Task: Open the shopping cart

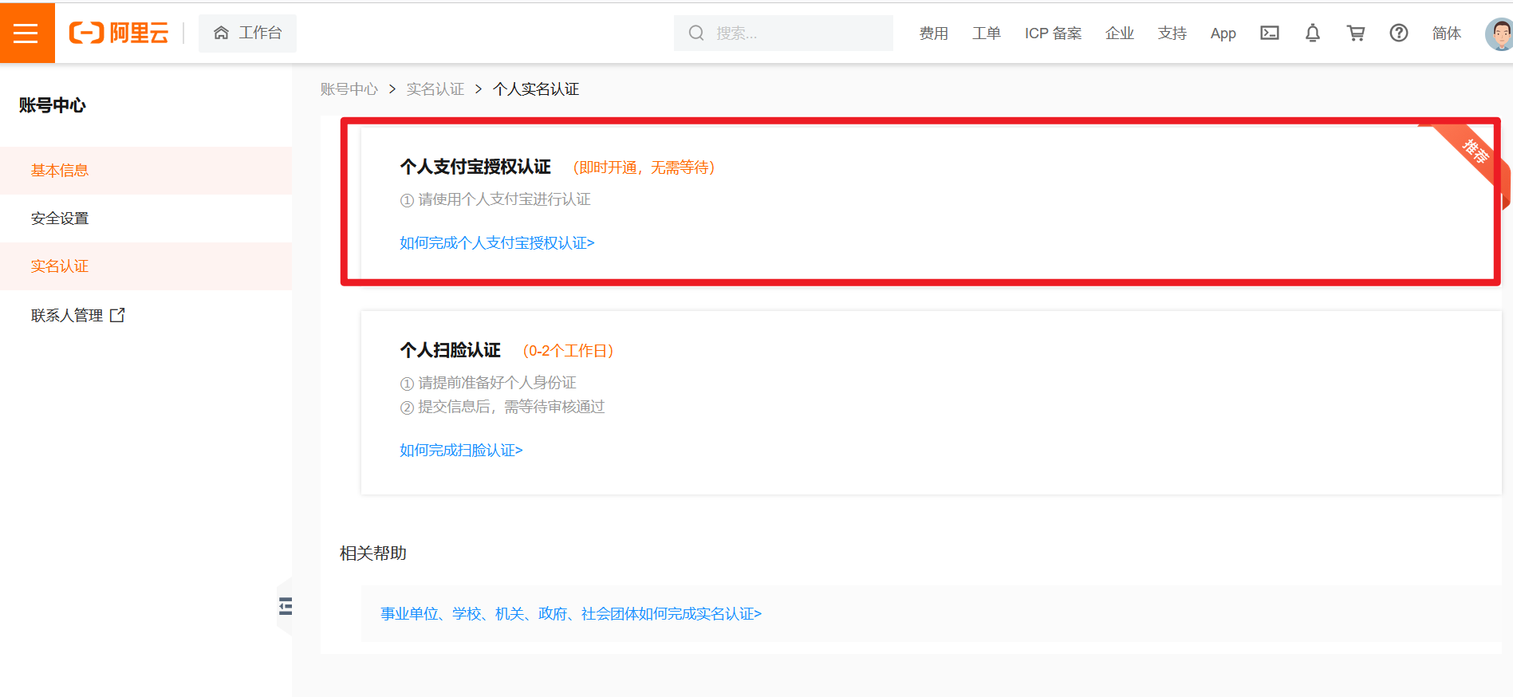Action: pos(1355,33)
